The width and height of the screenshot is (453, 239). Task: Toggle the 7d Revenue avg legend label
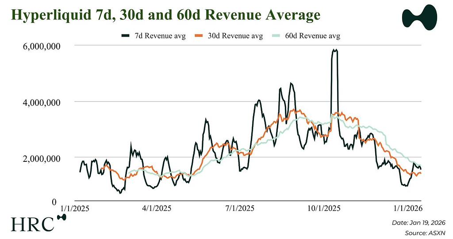[161, 36]
